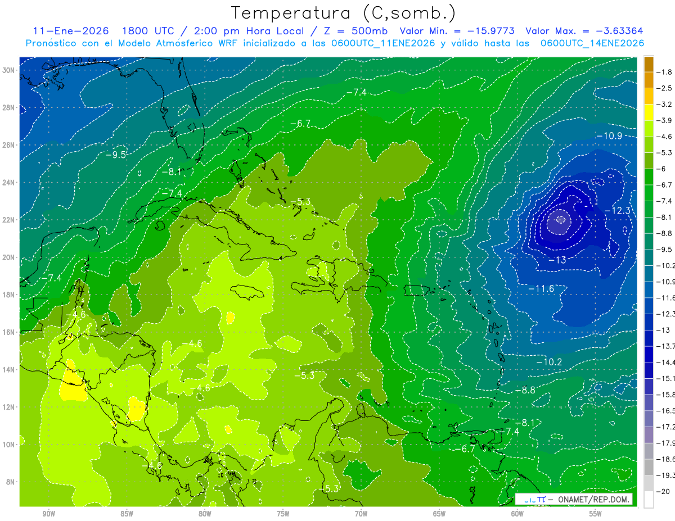Image resolution: width=675 pixels, height=521 pixels.
Task: Click the '-9.5' contour label on the map
Action: point(115,155)
